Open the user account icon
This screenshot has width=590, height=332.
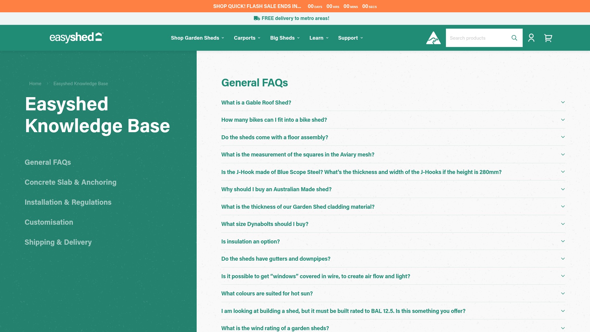pos(531,38)
